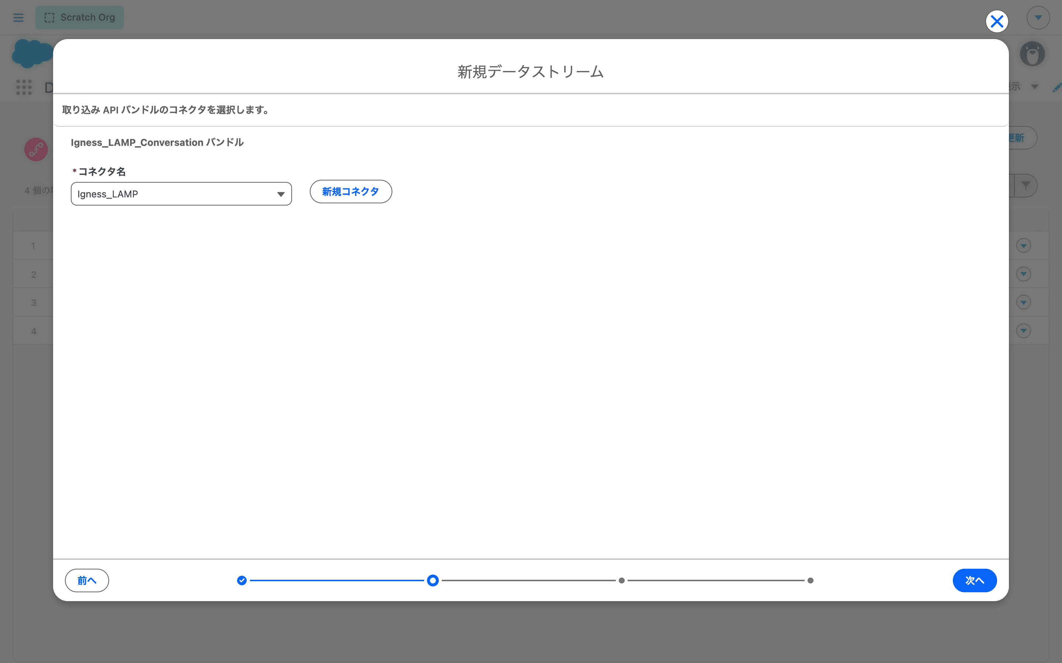This screenshot has height=663, width=1062.
Task: Click the completed first step indicator
Action: point(242,580)
